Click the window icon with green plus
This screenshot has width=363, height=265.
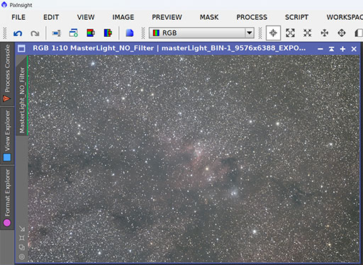pos(74,33)
